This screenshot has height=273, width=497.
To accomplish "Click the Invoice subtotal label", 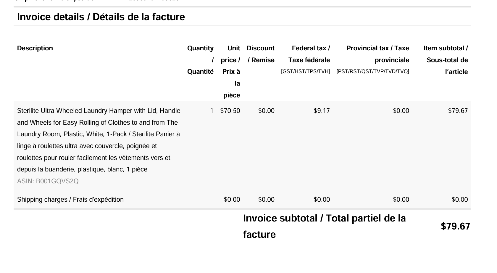I will 325,227.
